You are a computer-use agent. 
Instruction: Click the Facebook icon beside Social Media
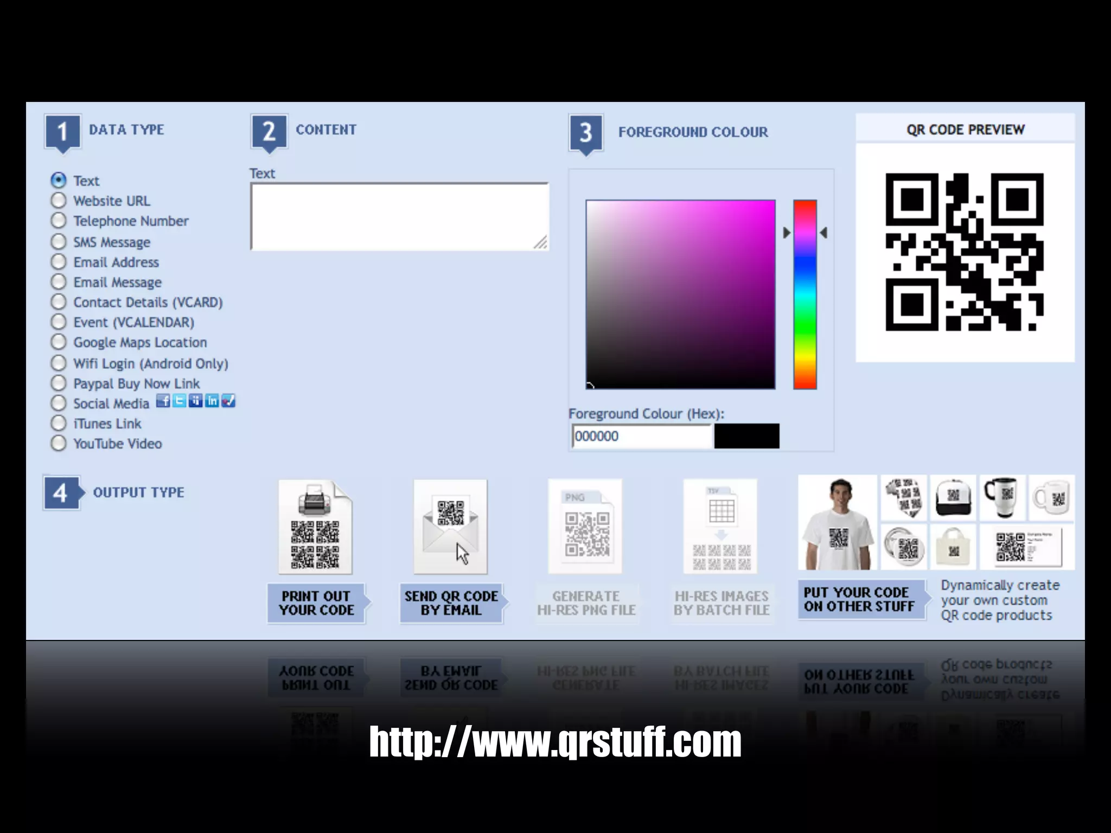click(163, 401)
